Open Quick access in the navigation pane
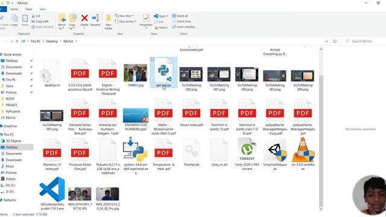Viewport: 386px width, 217px height. tap(12, 54)
